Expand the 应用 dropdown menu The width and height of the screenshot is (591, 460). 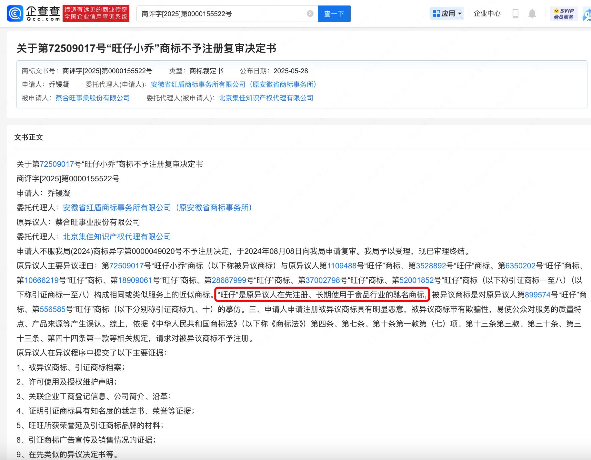447,14
